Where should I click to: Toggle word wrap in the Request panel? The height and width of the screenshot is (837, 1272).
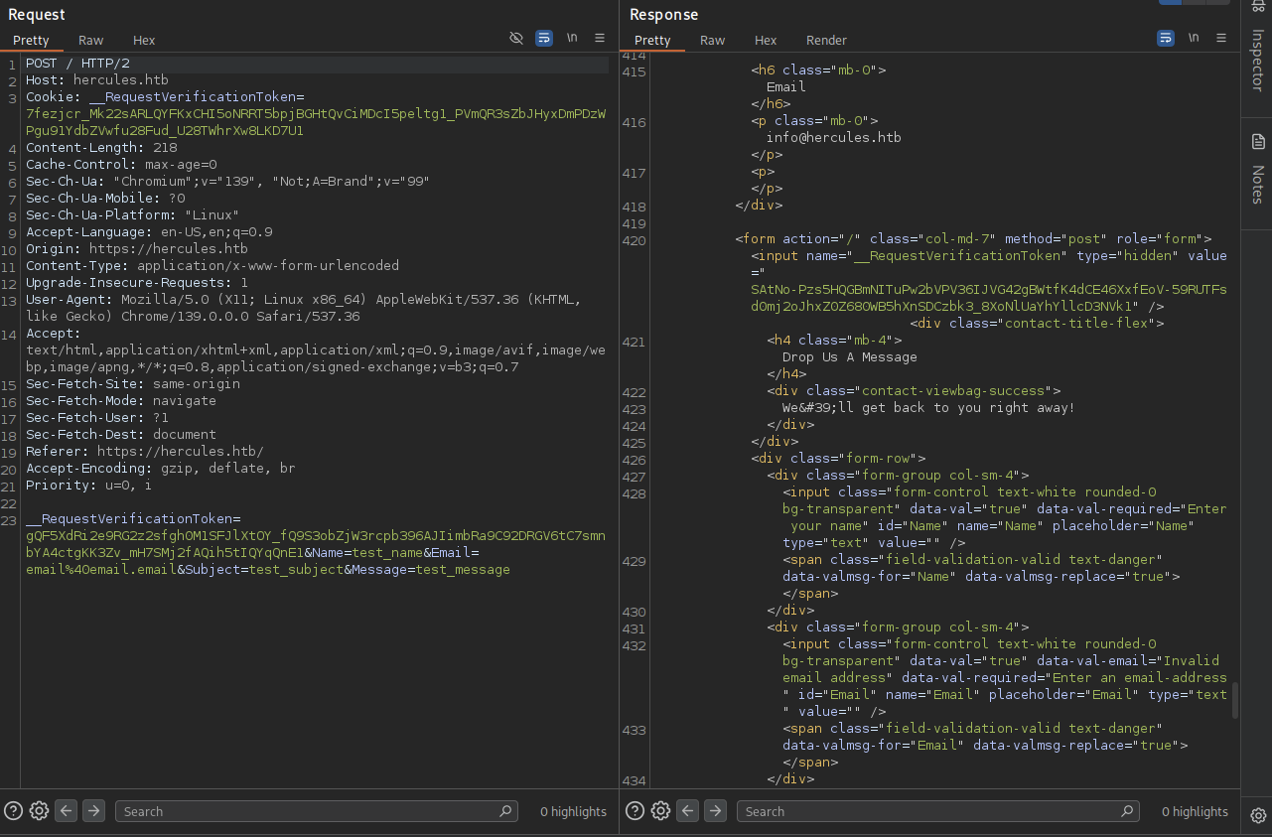point(544,38)
